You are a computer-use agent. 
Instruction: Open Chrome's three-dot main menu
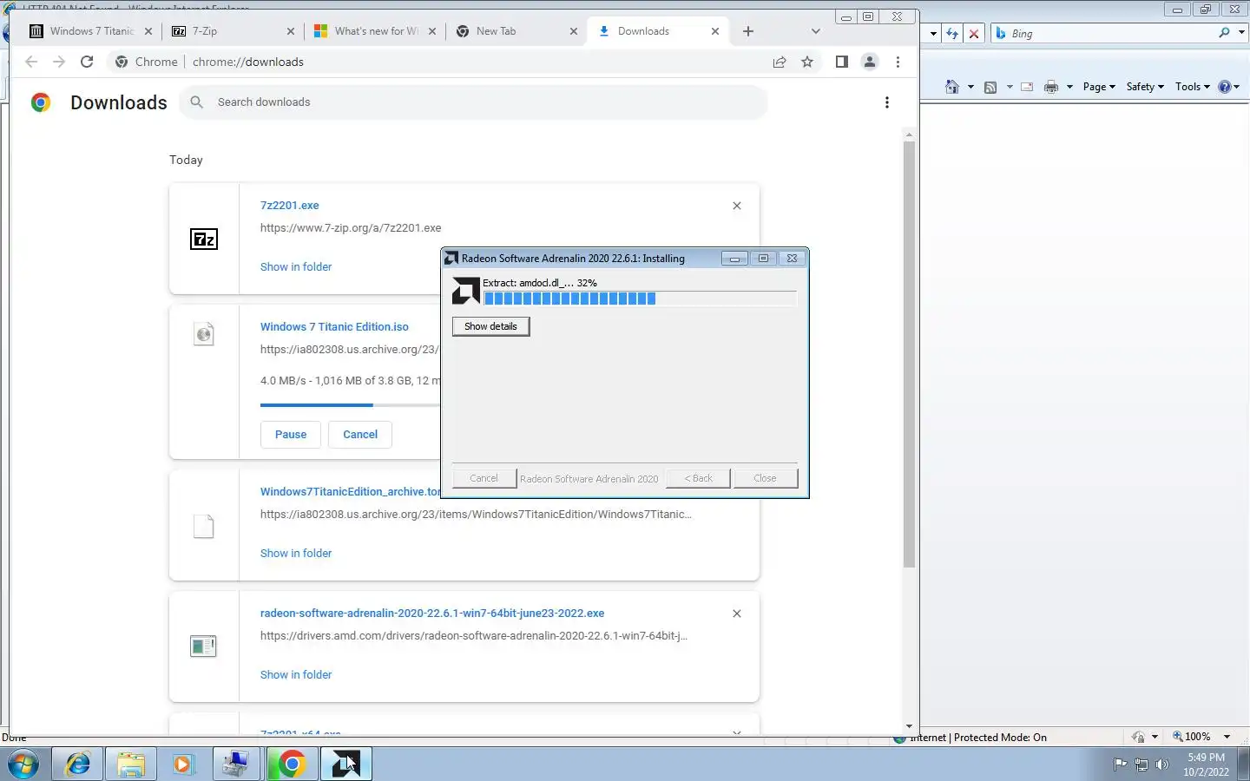coord(898,62)
